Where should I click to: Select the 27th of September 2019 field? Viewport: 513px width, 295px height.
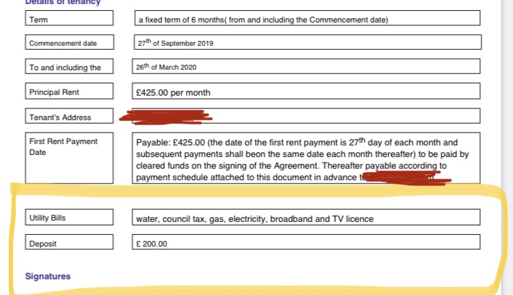click(x=308, y=42)
